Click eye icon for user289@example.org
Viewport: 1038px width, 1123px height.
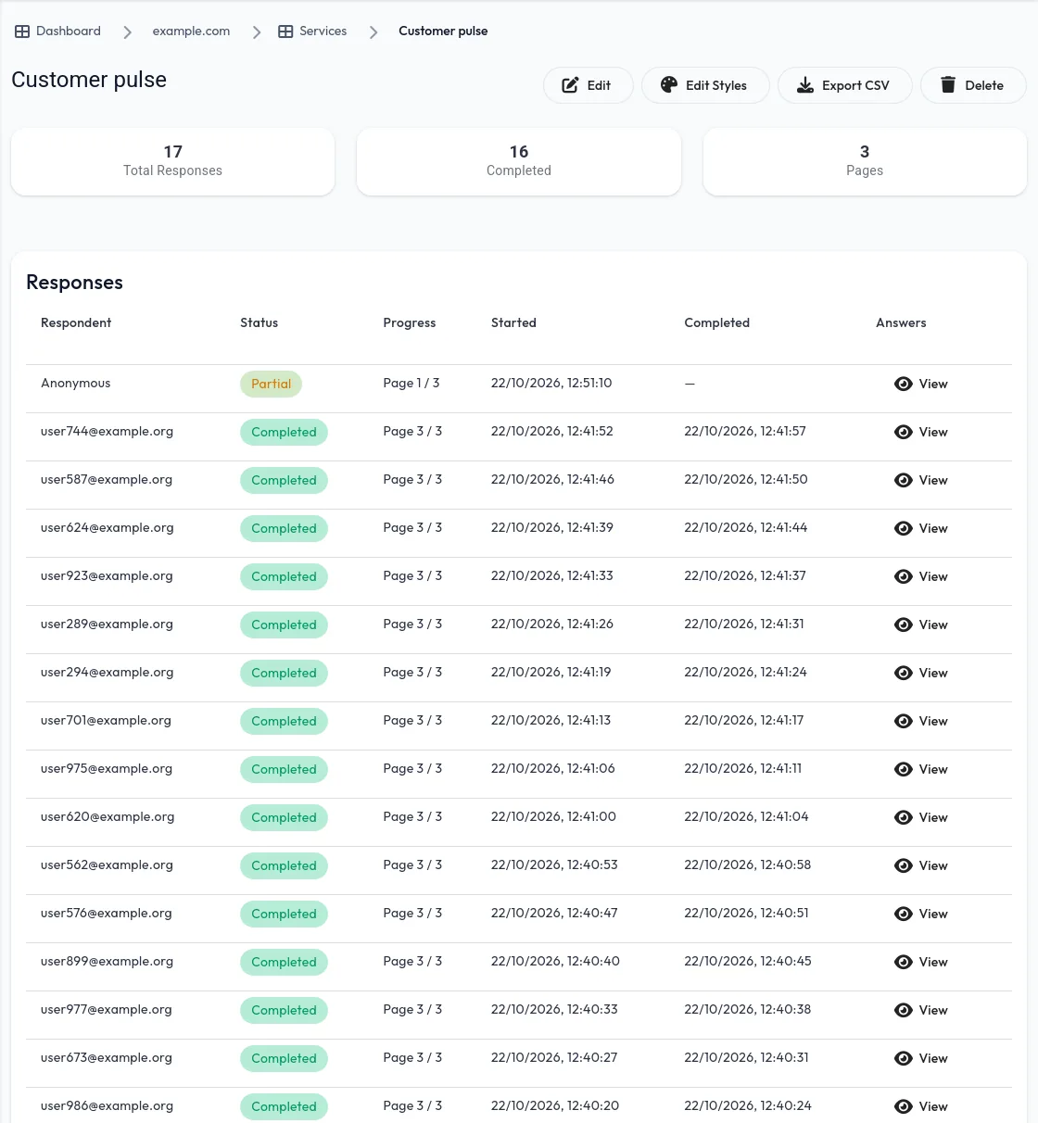coord(904,625)
